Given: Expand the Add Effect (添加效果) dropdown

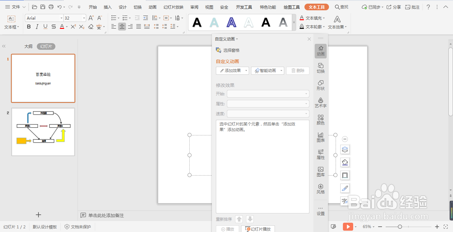Looking at the screenshot, I should point(246,70).
